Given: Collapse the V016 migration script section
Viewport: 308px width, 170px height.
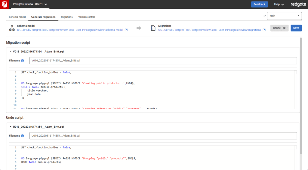Looking at the screenshot, I should point(11,51).
